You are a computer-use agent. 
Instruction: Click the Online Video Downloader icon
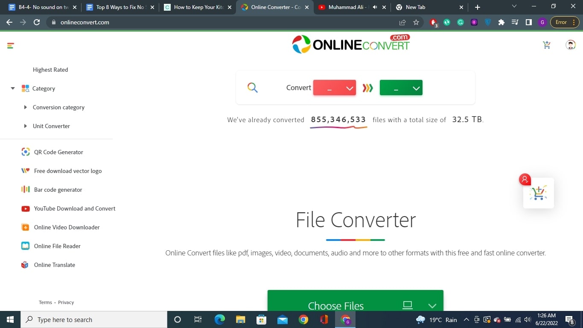click(26, 227)
